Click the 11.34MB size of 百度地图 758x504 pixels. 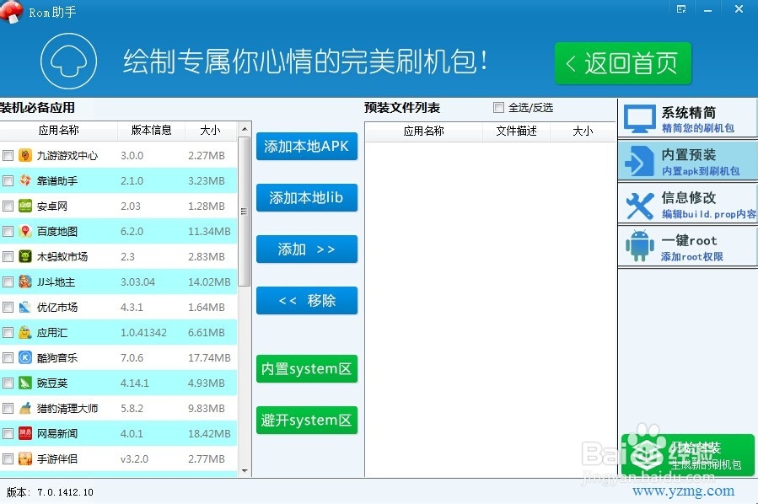click(209, 232)
